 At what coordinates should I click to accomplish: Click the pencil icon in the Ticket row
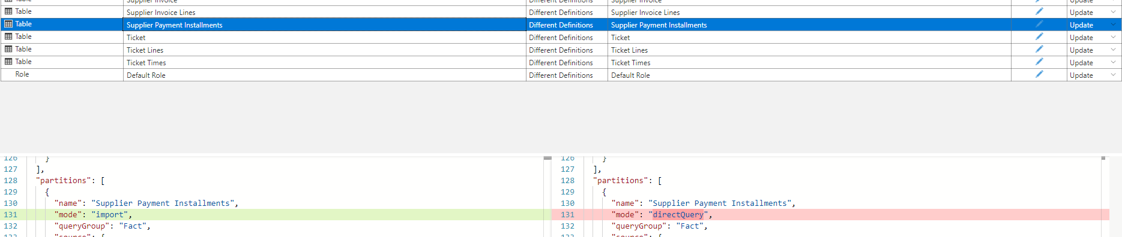coord(1039,37)
